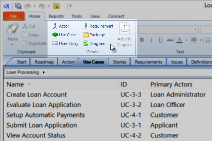The image size is (212, 141).
Task: Select the View Account Status row
Action: pos(108,135)
